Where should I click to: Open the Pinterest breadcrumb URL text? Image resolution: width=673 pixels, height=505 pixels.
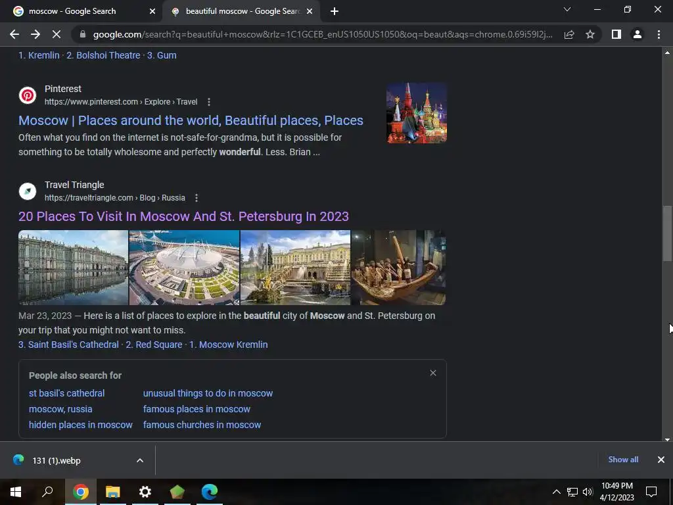(x=121, y=102)
